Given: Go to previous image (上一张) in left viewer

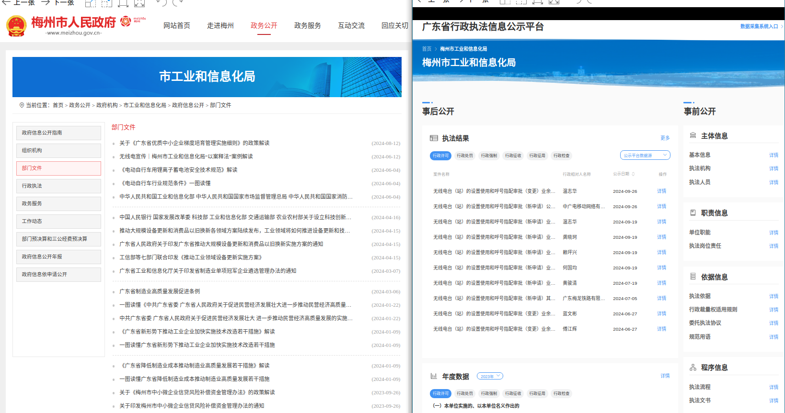Looking at the screenshot, I should click(18, 3).
